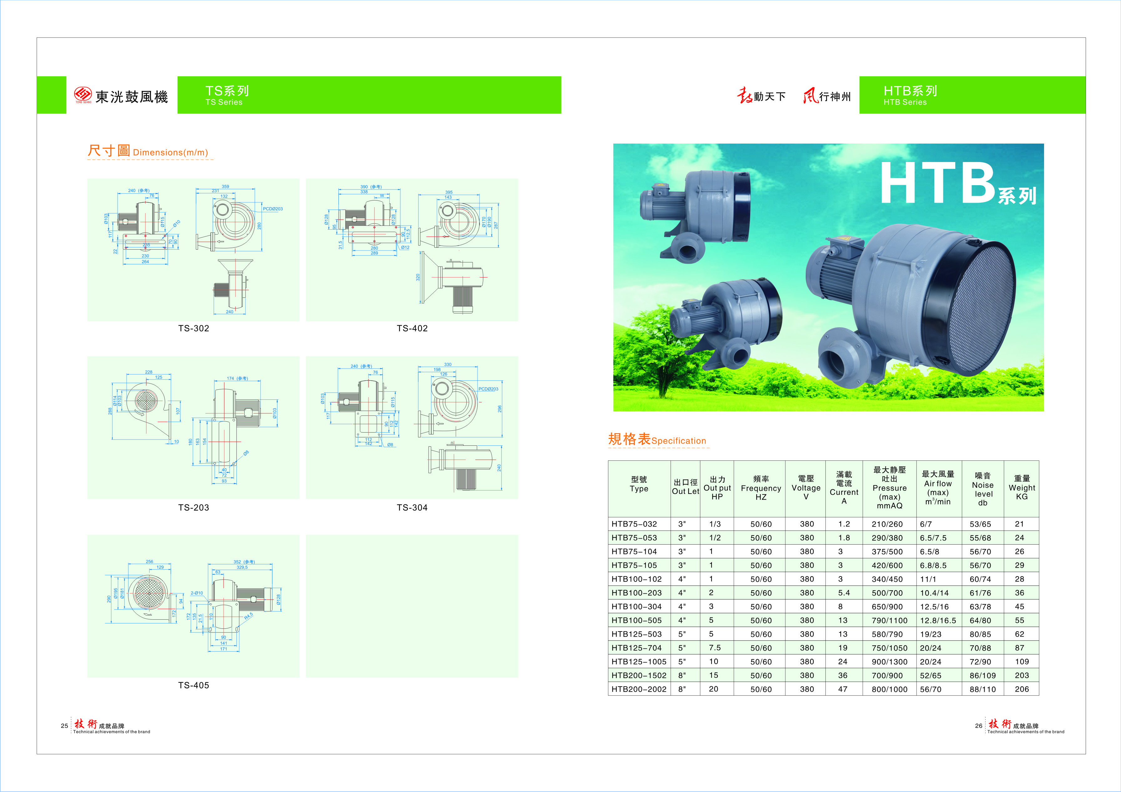Click the 5.4 current value

click(x=844, y=593)
